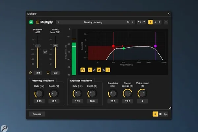198x132 pixels.
Task: Copy A to B with arrow button
Action: click(155, 22)
